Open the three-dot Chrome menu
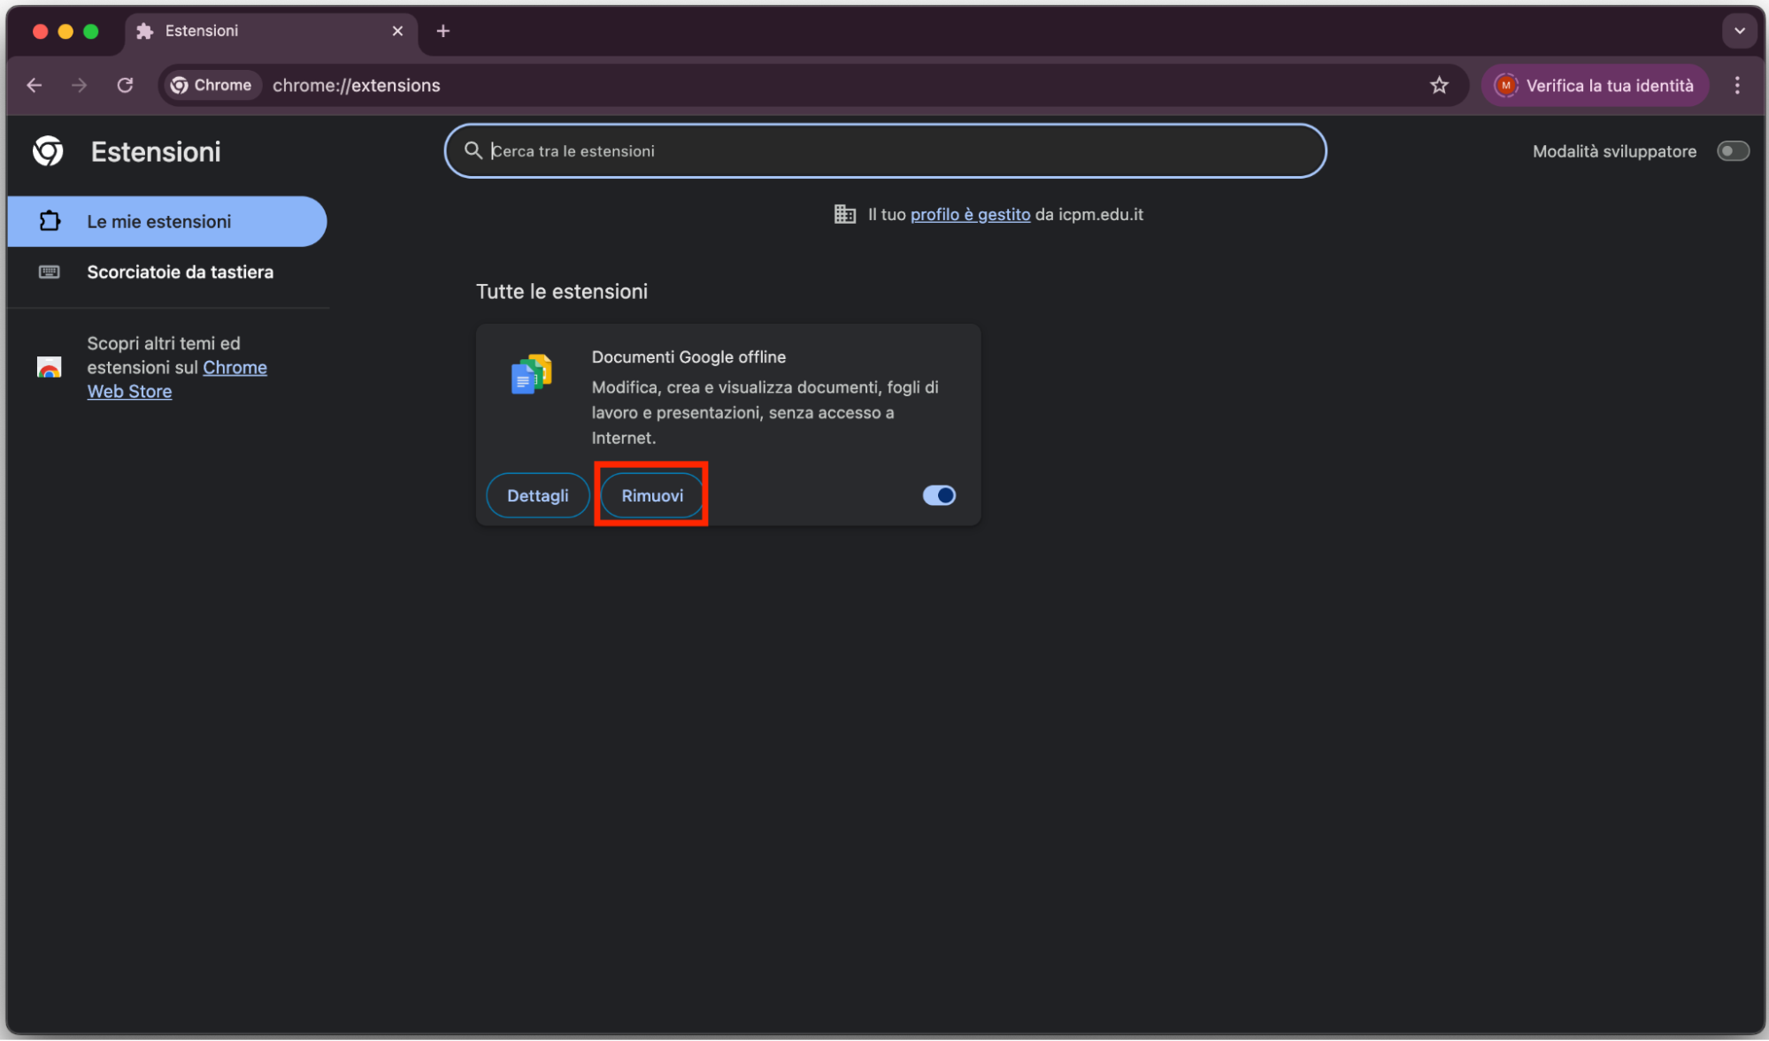1769x1041 pixels. coord(1737,85)
